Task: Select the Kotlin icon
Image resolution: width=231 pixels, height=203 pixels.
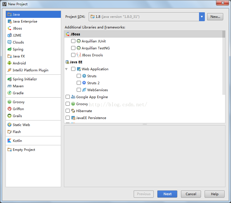Action: point(9,141)
